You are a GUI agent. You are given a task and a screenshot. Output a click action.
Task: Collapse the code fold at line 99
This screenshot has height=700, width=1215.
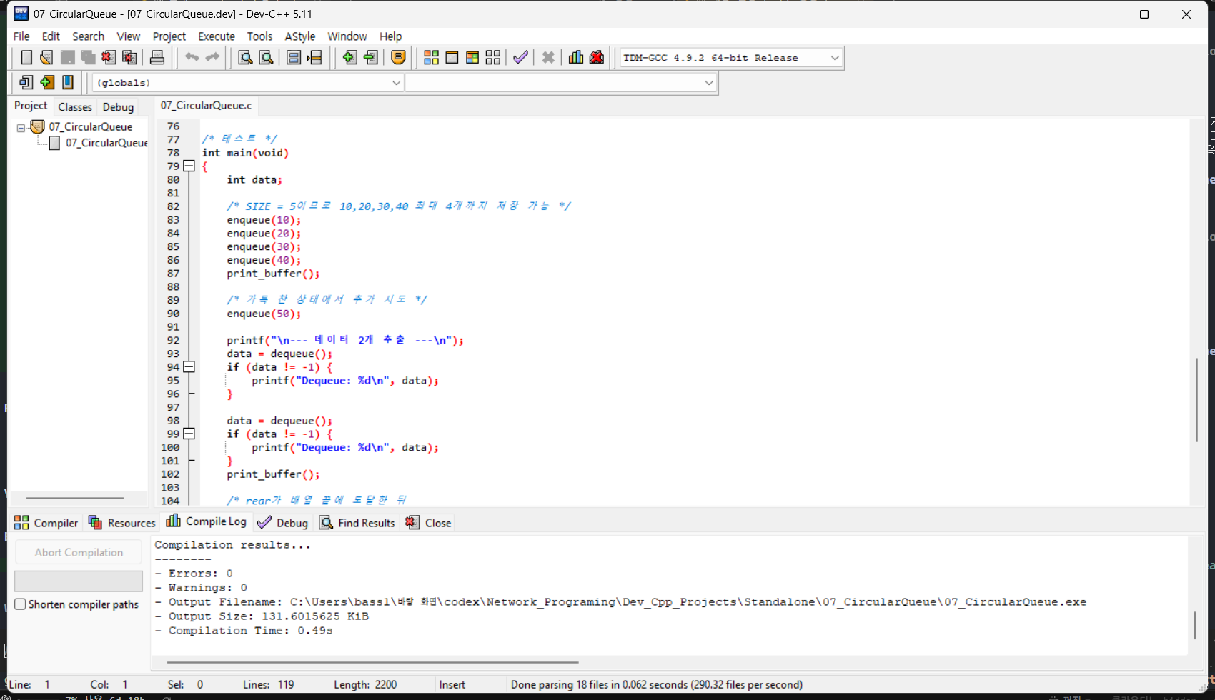189,434
